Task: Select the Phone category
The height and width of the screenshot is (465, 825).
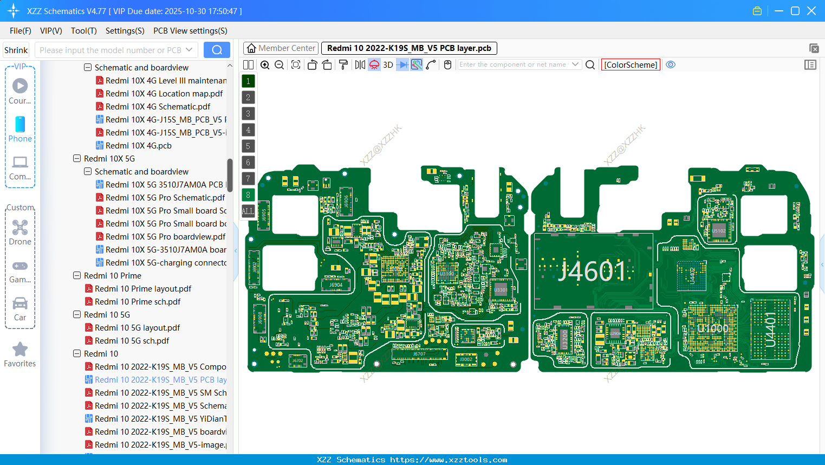Action: pos(20,129)
